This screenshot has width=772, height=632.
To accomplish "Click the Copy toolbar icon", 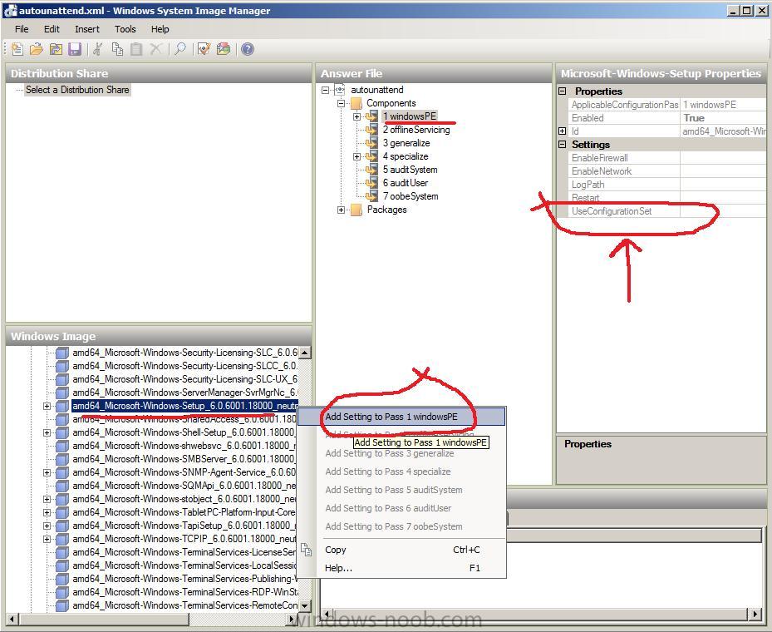I will pos(117,49).
